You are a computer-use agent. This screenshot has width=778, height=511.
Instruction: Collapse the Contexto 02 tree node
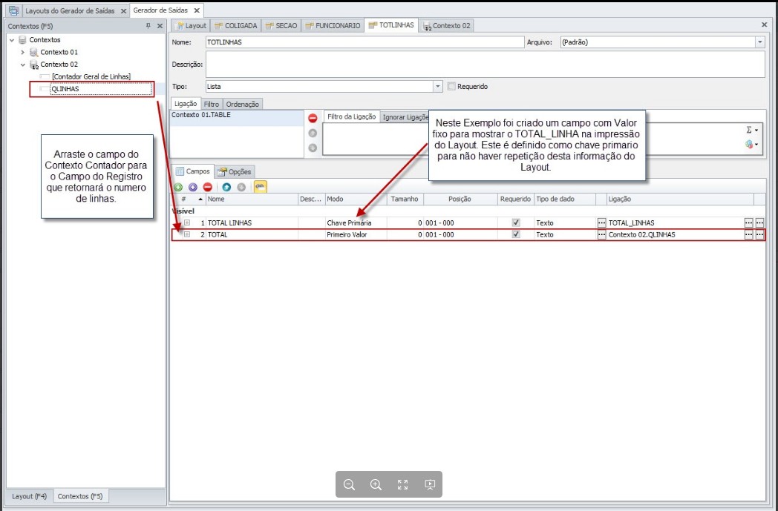22,65
